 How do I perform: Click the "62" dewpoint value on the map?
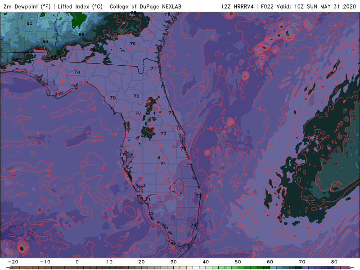(29, 23)
